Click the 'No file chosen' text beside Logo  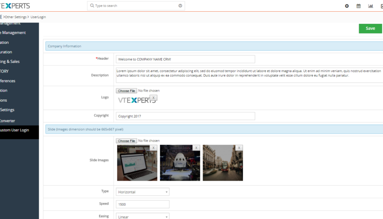coord(149,91)
